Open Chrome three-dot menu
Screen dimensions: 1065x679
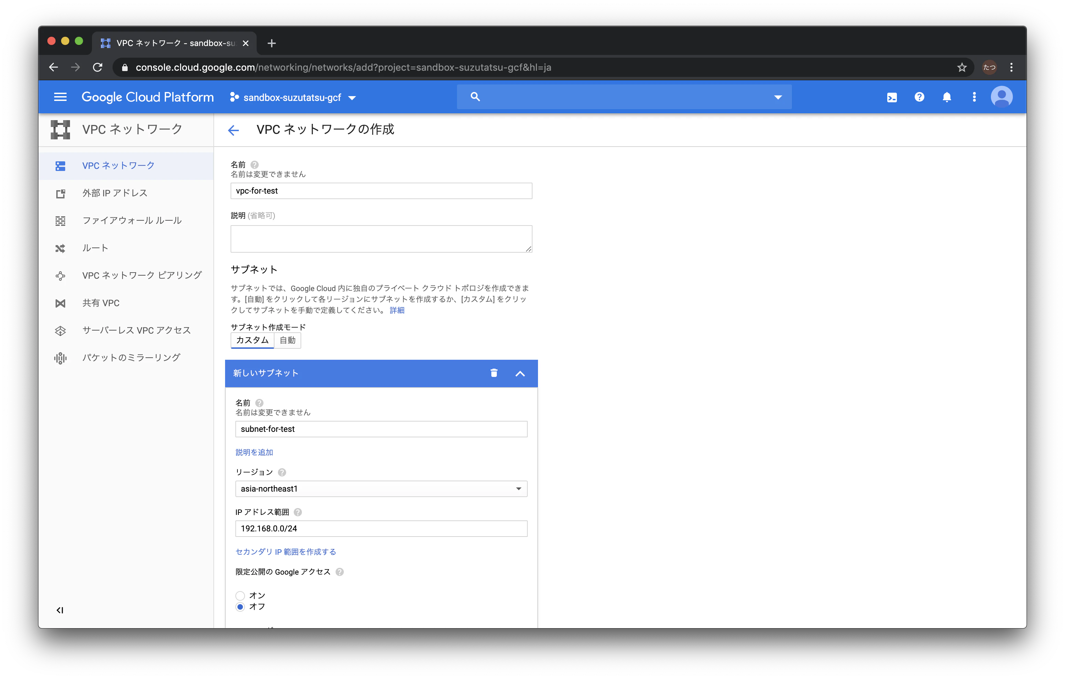[x=1011, y=67]
